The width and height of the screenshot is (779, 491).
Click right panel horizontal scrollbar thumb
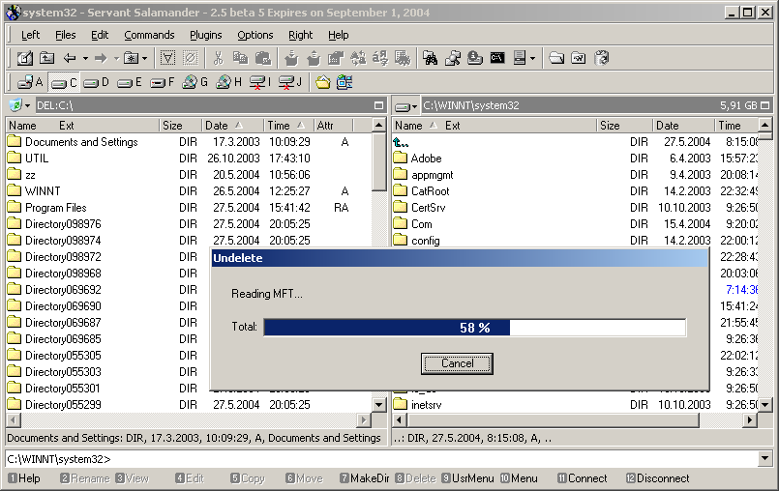pyautogui.click(x=553, y=420)
